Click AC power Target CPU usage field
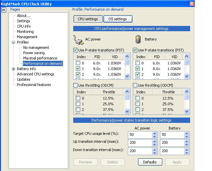Image resolution: width=212 pixels, height=171 pixels. [140, 135]
